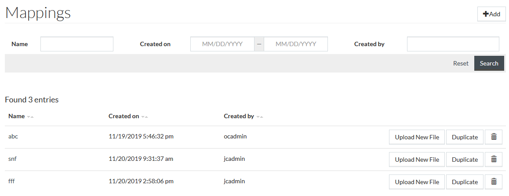
Task: Sort by Name column arrows
Action: click(30, 116)
